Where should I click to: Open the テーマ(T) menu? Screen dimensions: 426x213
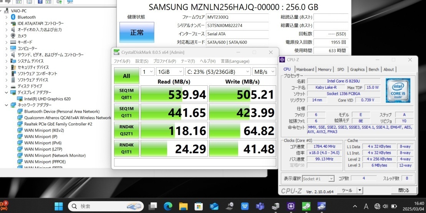point(188,61)
